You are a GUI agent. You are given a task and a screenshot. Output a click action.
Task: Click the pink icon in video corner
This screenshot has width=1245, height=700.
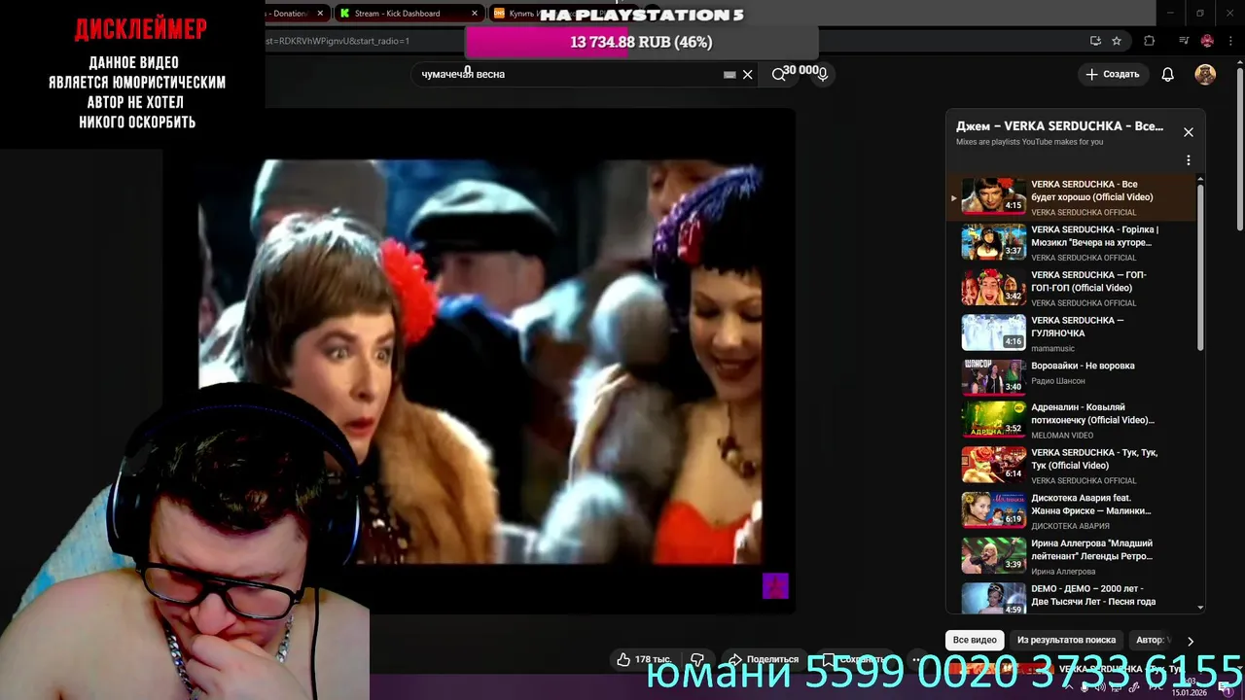pyautogui.click(x=775, y=586)
